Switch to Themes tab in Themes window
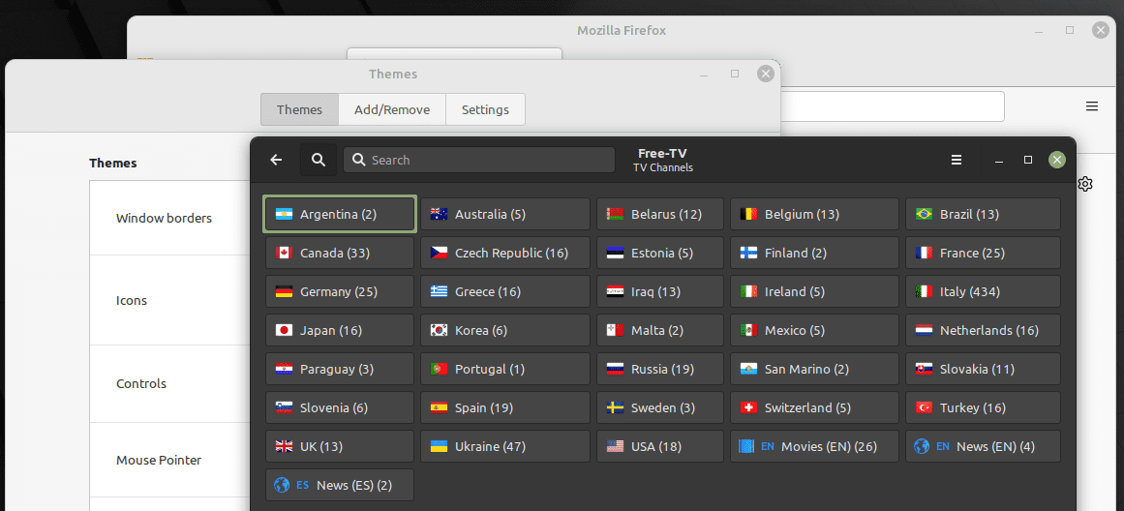1124x511 pixels. click(300, 109)
